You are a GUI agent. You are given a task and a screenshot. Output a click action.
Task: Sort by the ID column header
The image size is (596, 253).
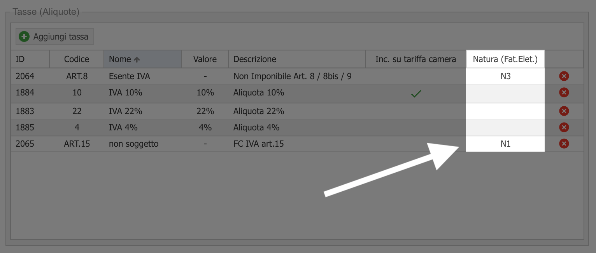(x=30, y=59)
